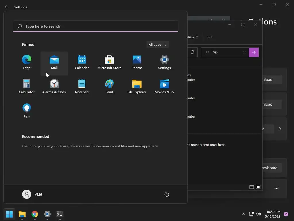Open the See more ellipsis in File Explorer
The image size is (294, 221).
[210, 37]
